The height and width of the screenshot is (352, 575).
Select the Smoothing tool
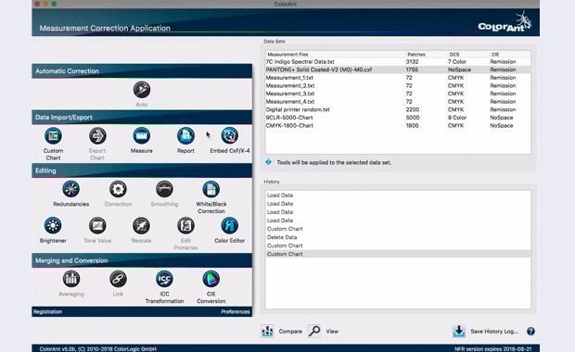pyautogui.click(x=164, y=189)
